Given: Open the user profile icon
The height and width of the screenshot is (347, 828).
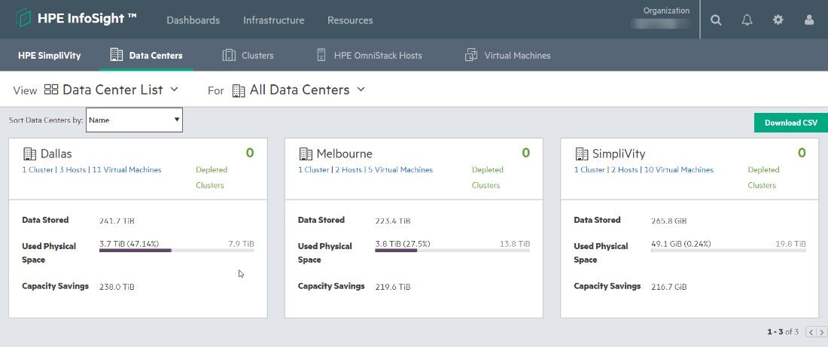Looking at the screenshot, I should (809, 20).
